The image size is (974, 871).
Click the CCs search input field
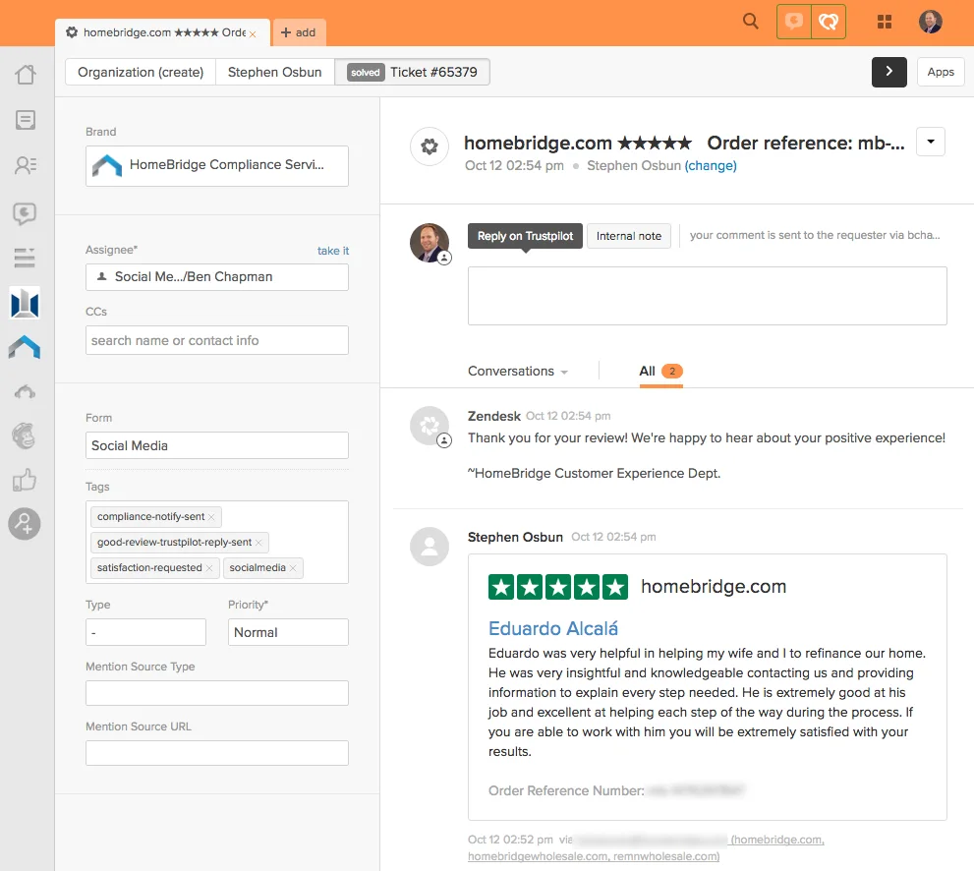(x=217, y=340)
